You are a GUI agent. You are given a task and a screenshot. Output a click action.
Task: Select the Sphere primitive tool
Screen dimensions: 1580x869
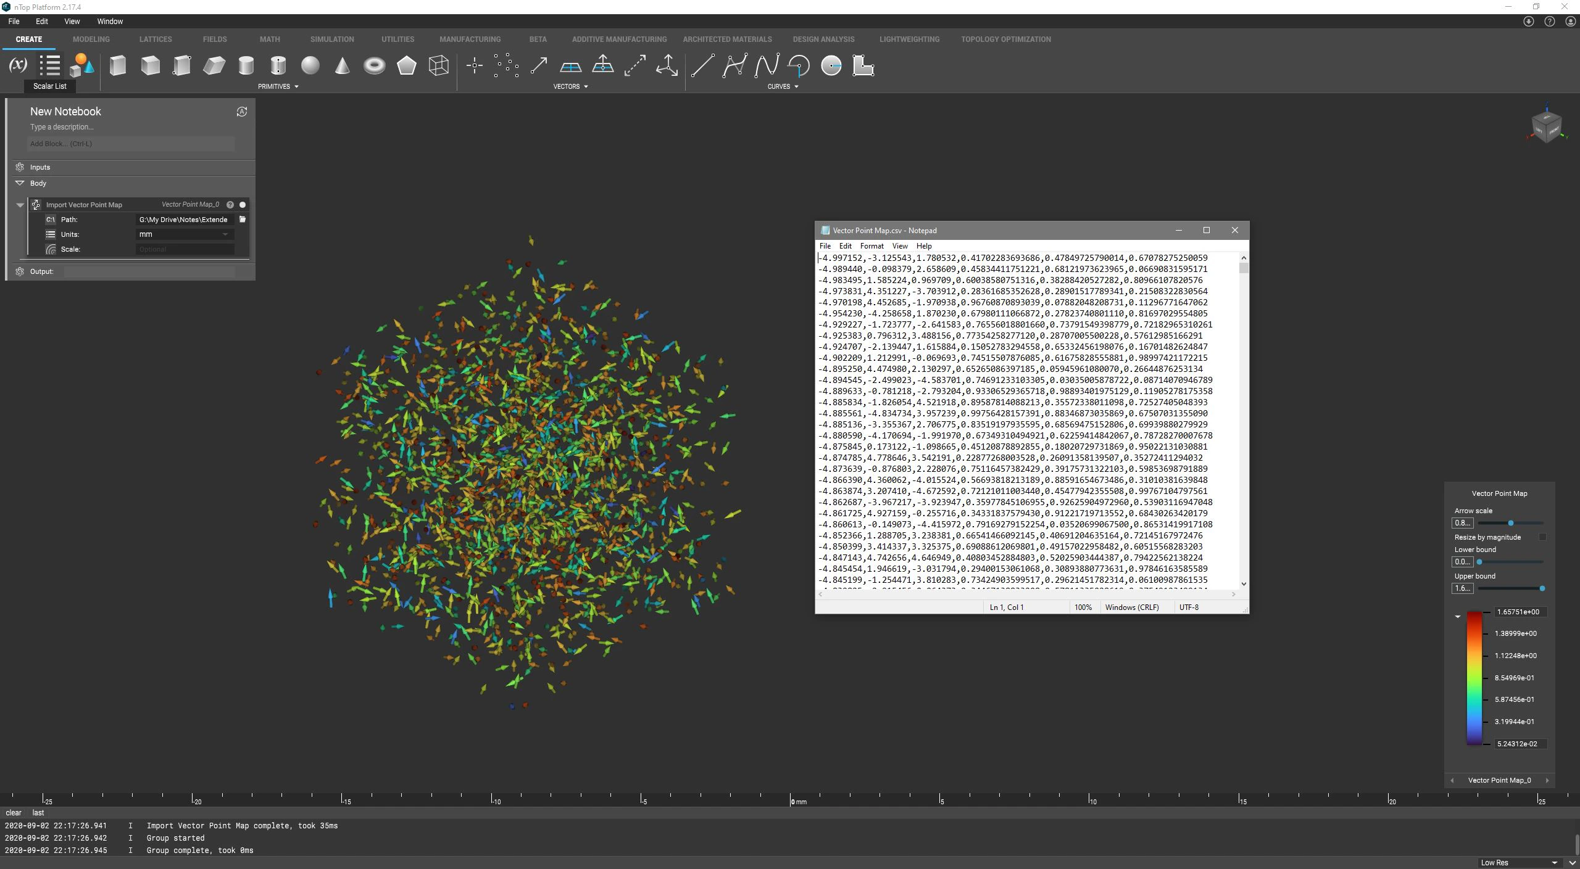pos(310,65)
